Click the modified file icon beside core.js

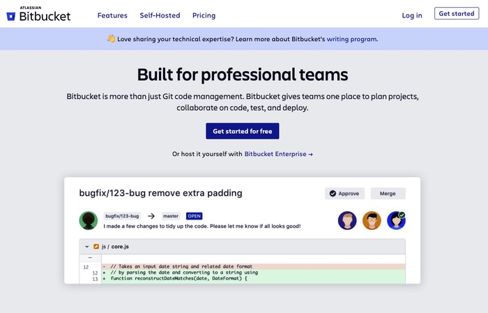point(96,246)
